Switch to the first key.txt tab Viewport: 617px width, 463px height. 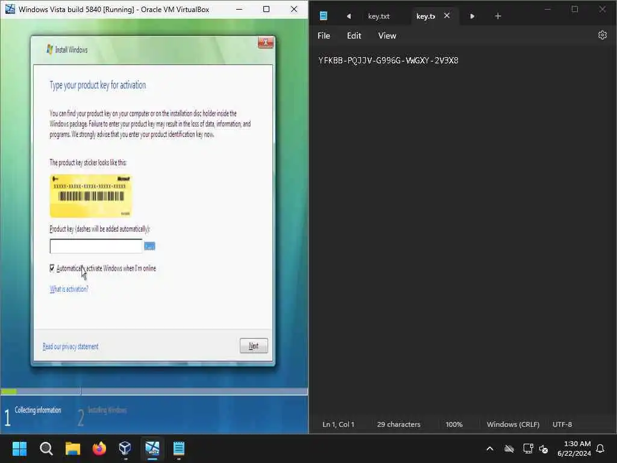pyautogui.click(x=378, y=16)
